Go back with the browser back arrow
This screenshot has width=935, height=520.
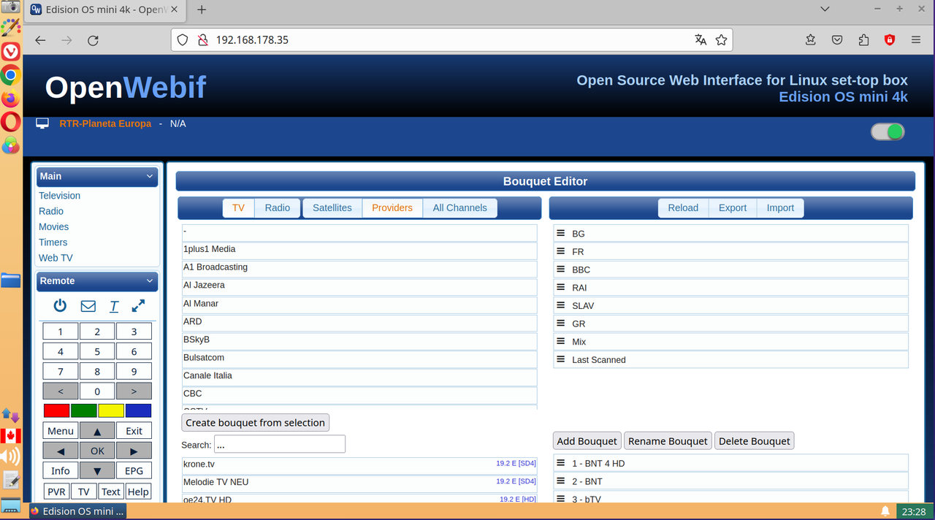point(40,40)
